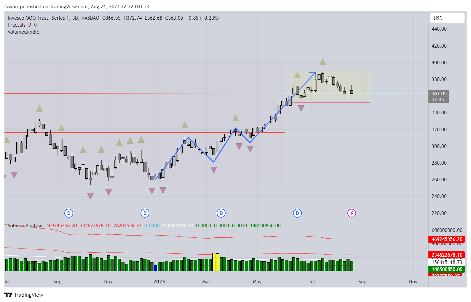This screenshot has height=302, width=471.
Task: Click the 220.00 price axis label
Action: (439, 213)
